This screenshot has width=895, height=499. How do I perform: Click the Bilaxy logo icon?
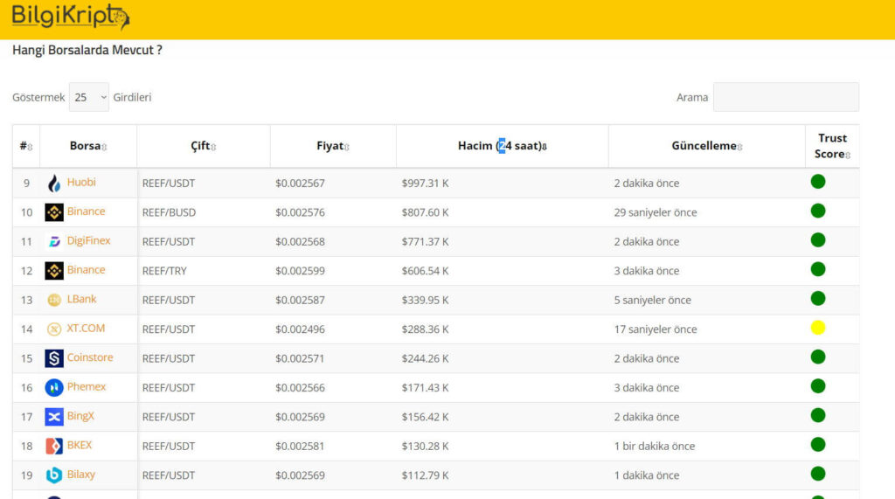click(x=54, y=475)
